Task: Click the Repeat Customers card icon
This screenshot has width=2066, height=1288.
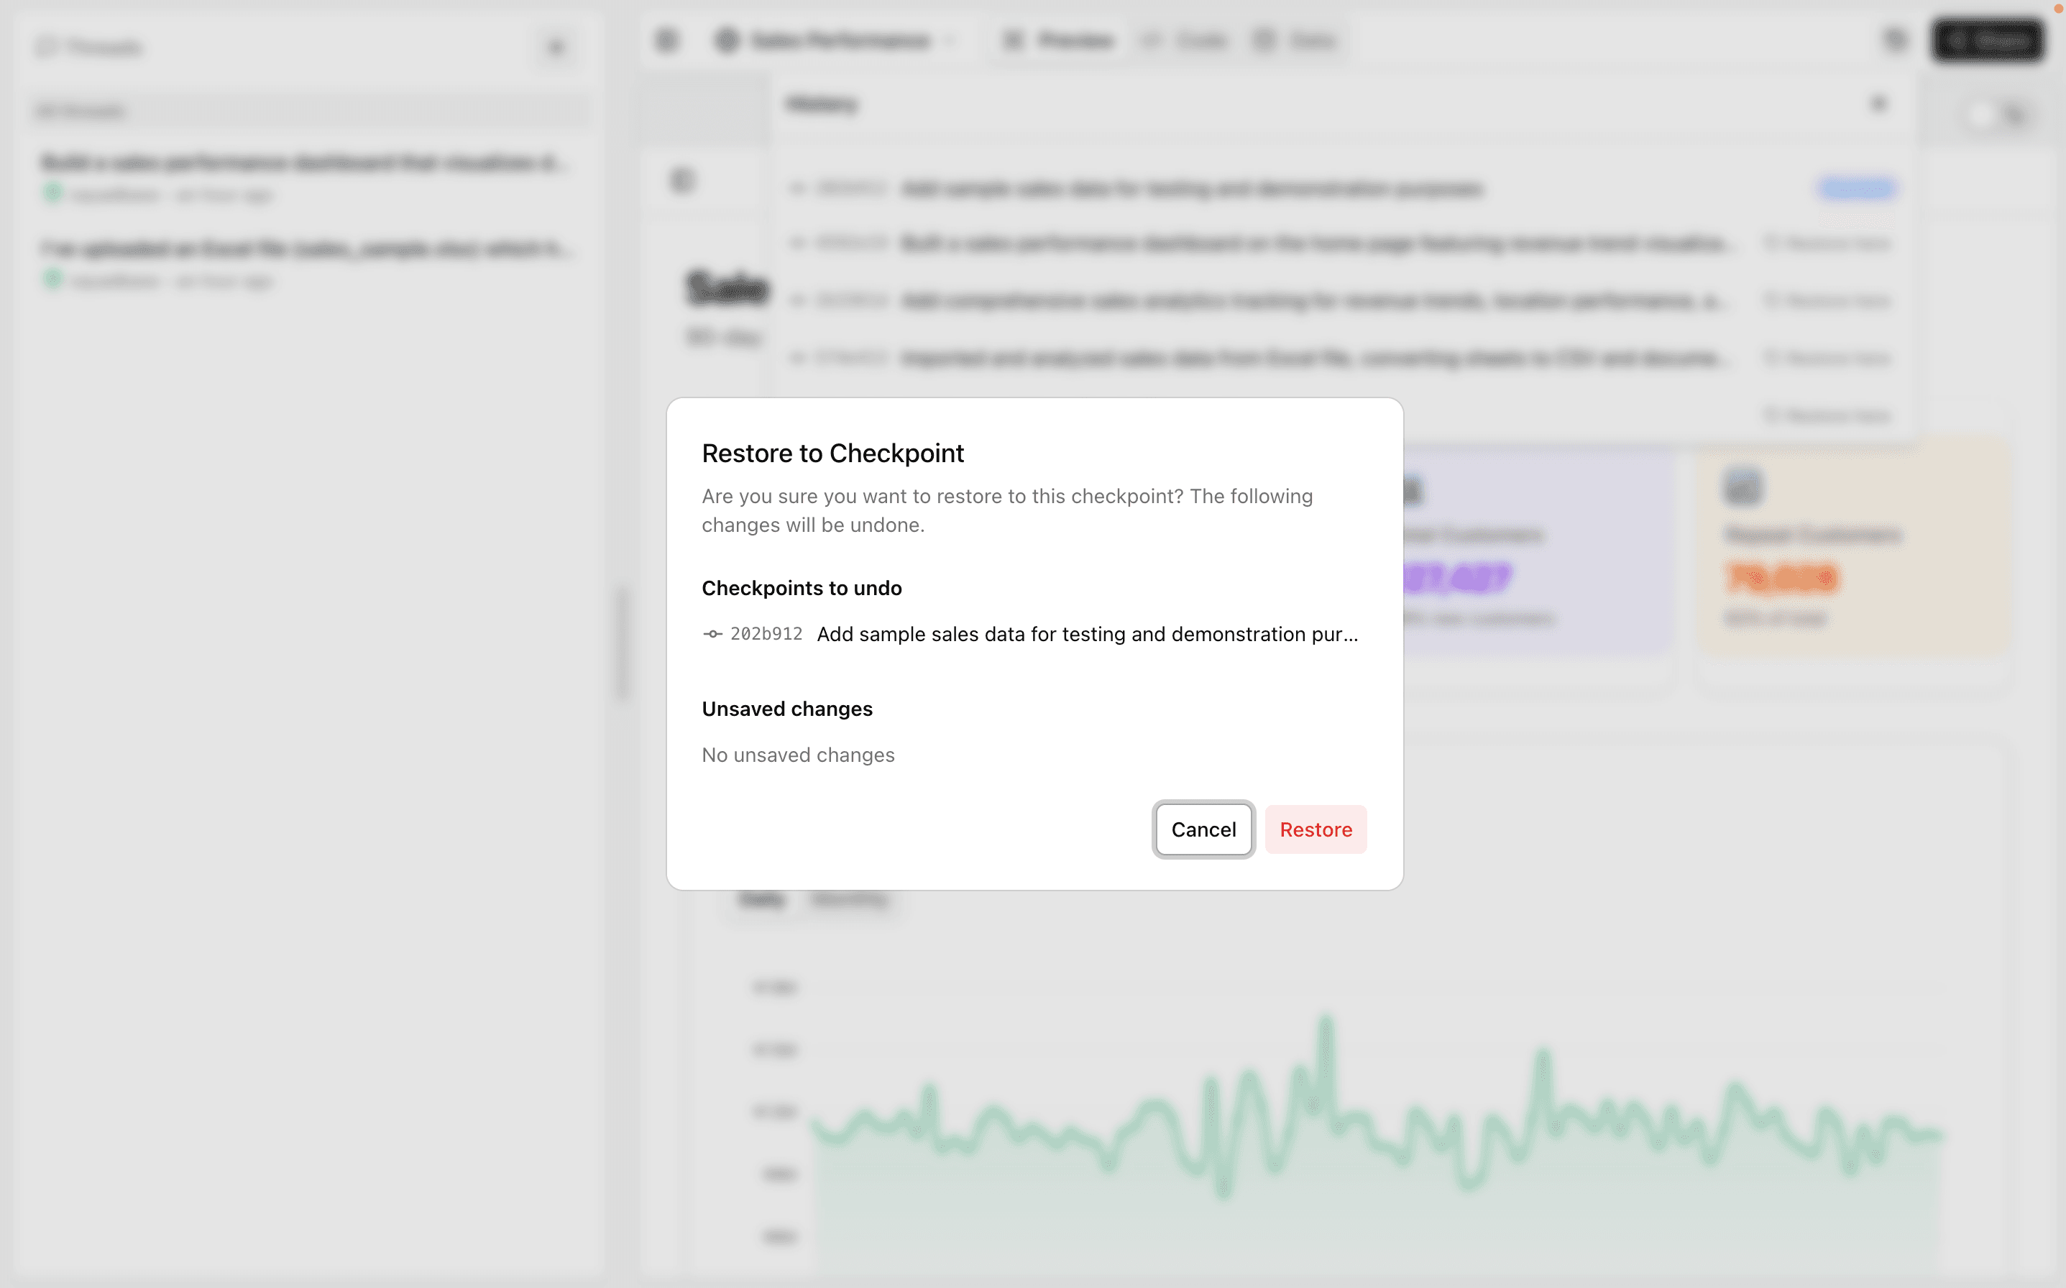Action: coord(1743,488)
